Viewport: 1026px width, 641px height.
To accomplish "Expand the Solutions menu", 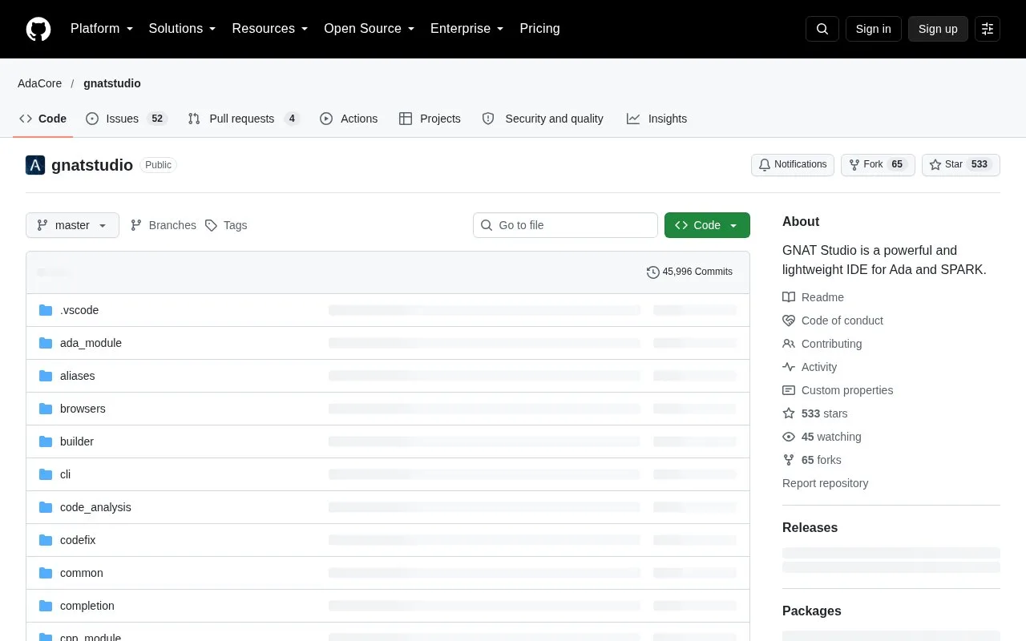I will point(183,29).
